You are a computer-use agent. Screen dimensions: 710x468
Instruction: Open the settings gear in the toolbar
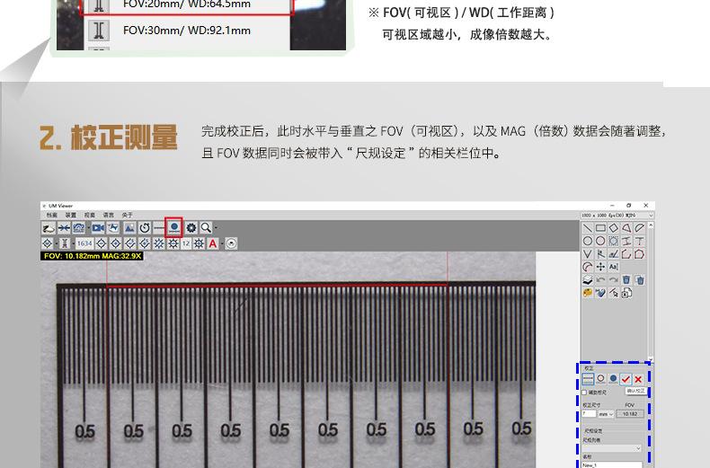click(191, 228)
